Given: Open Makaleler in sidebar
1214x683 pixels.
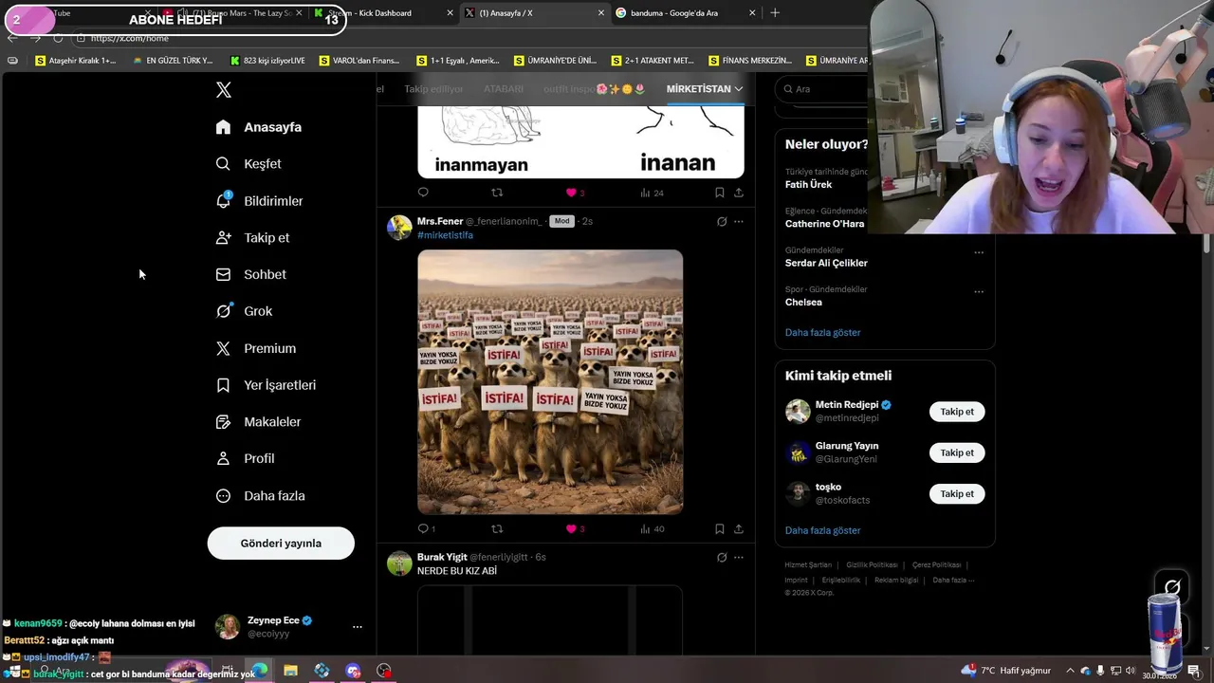Looking at the screenshot, I should click(259, 421).
